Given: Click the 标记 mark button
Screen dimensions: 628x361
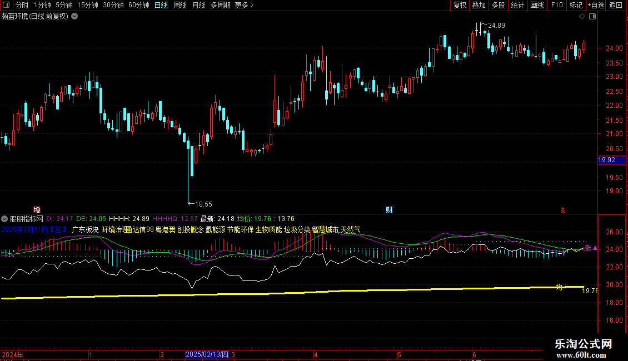Looking at the screenshot, I should tap(576, 5).
